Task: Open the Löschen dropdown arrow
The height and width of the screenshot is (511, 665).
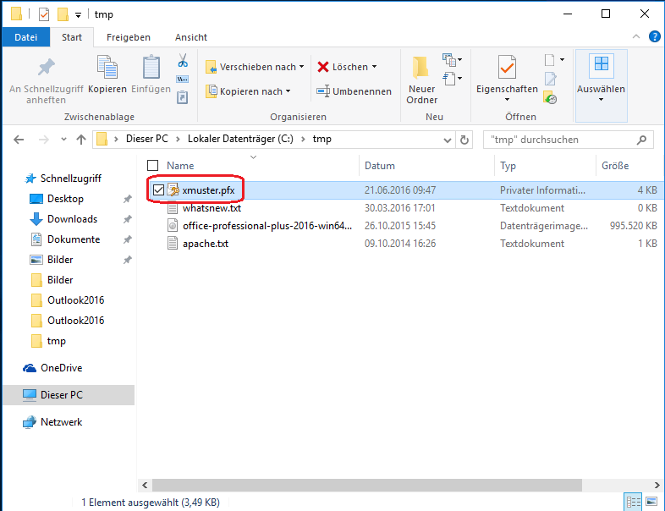Action: (375, 67)
